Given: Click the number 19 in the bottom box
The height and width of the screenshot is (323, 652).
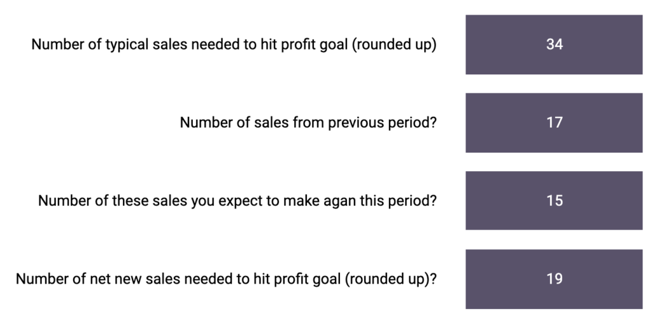Looking at the screenshot, I should pyautogui.click(x=555, y=279).
